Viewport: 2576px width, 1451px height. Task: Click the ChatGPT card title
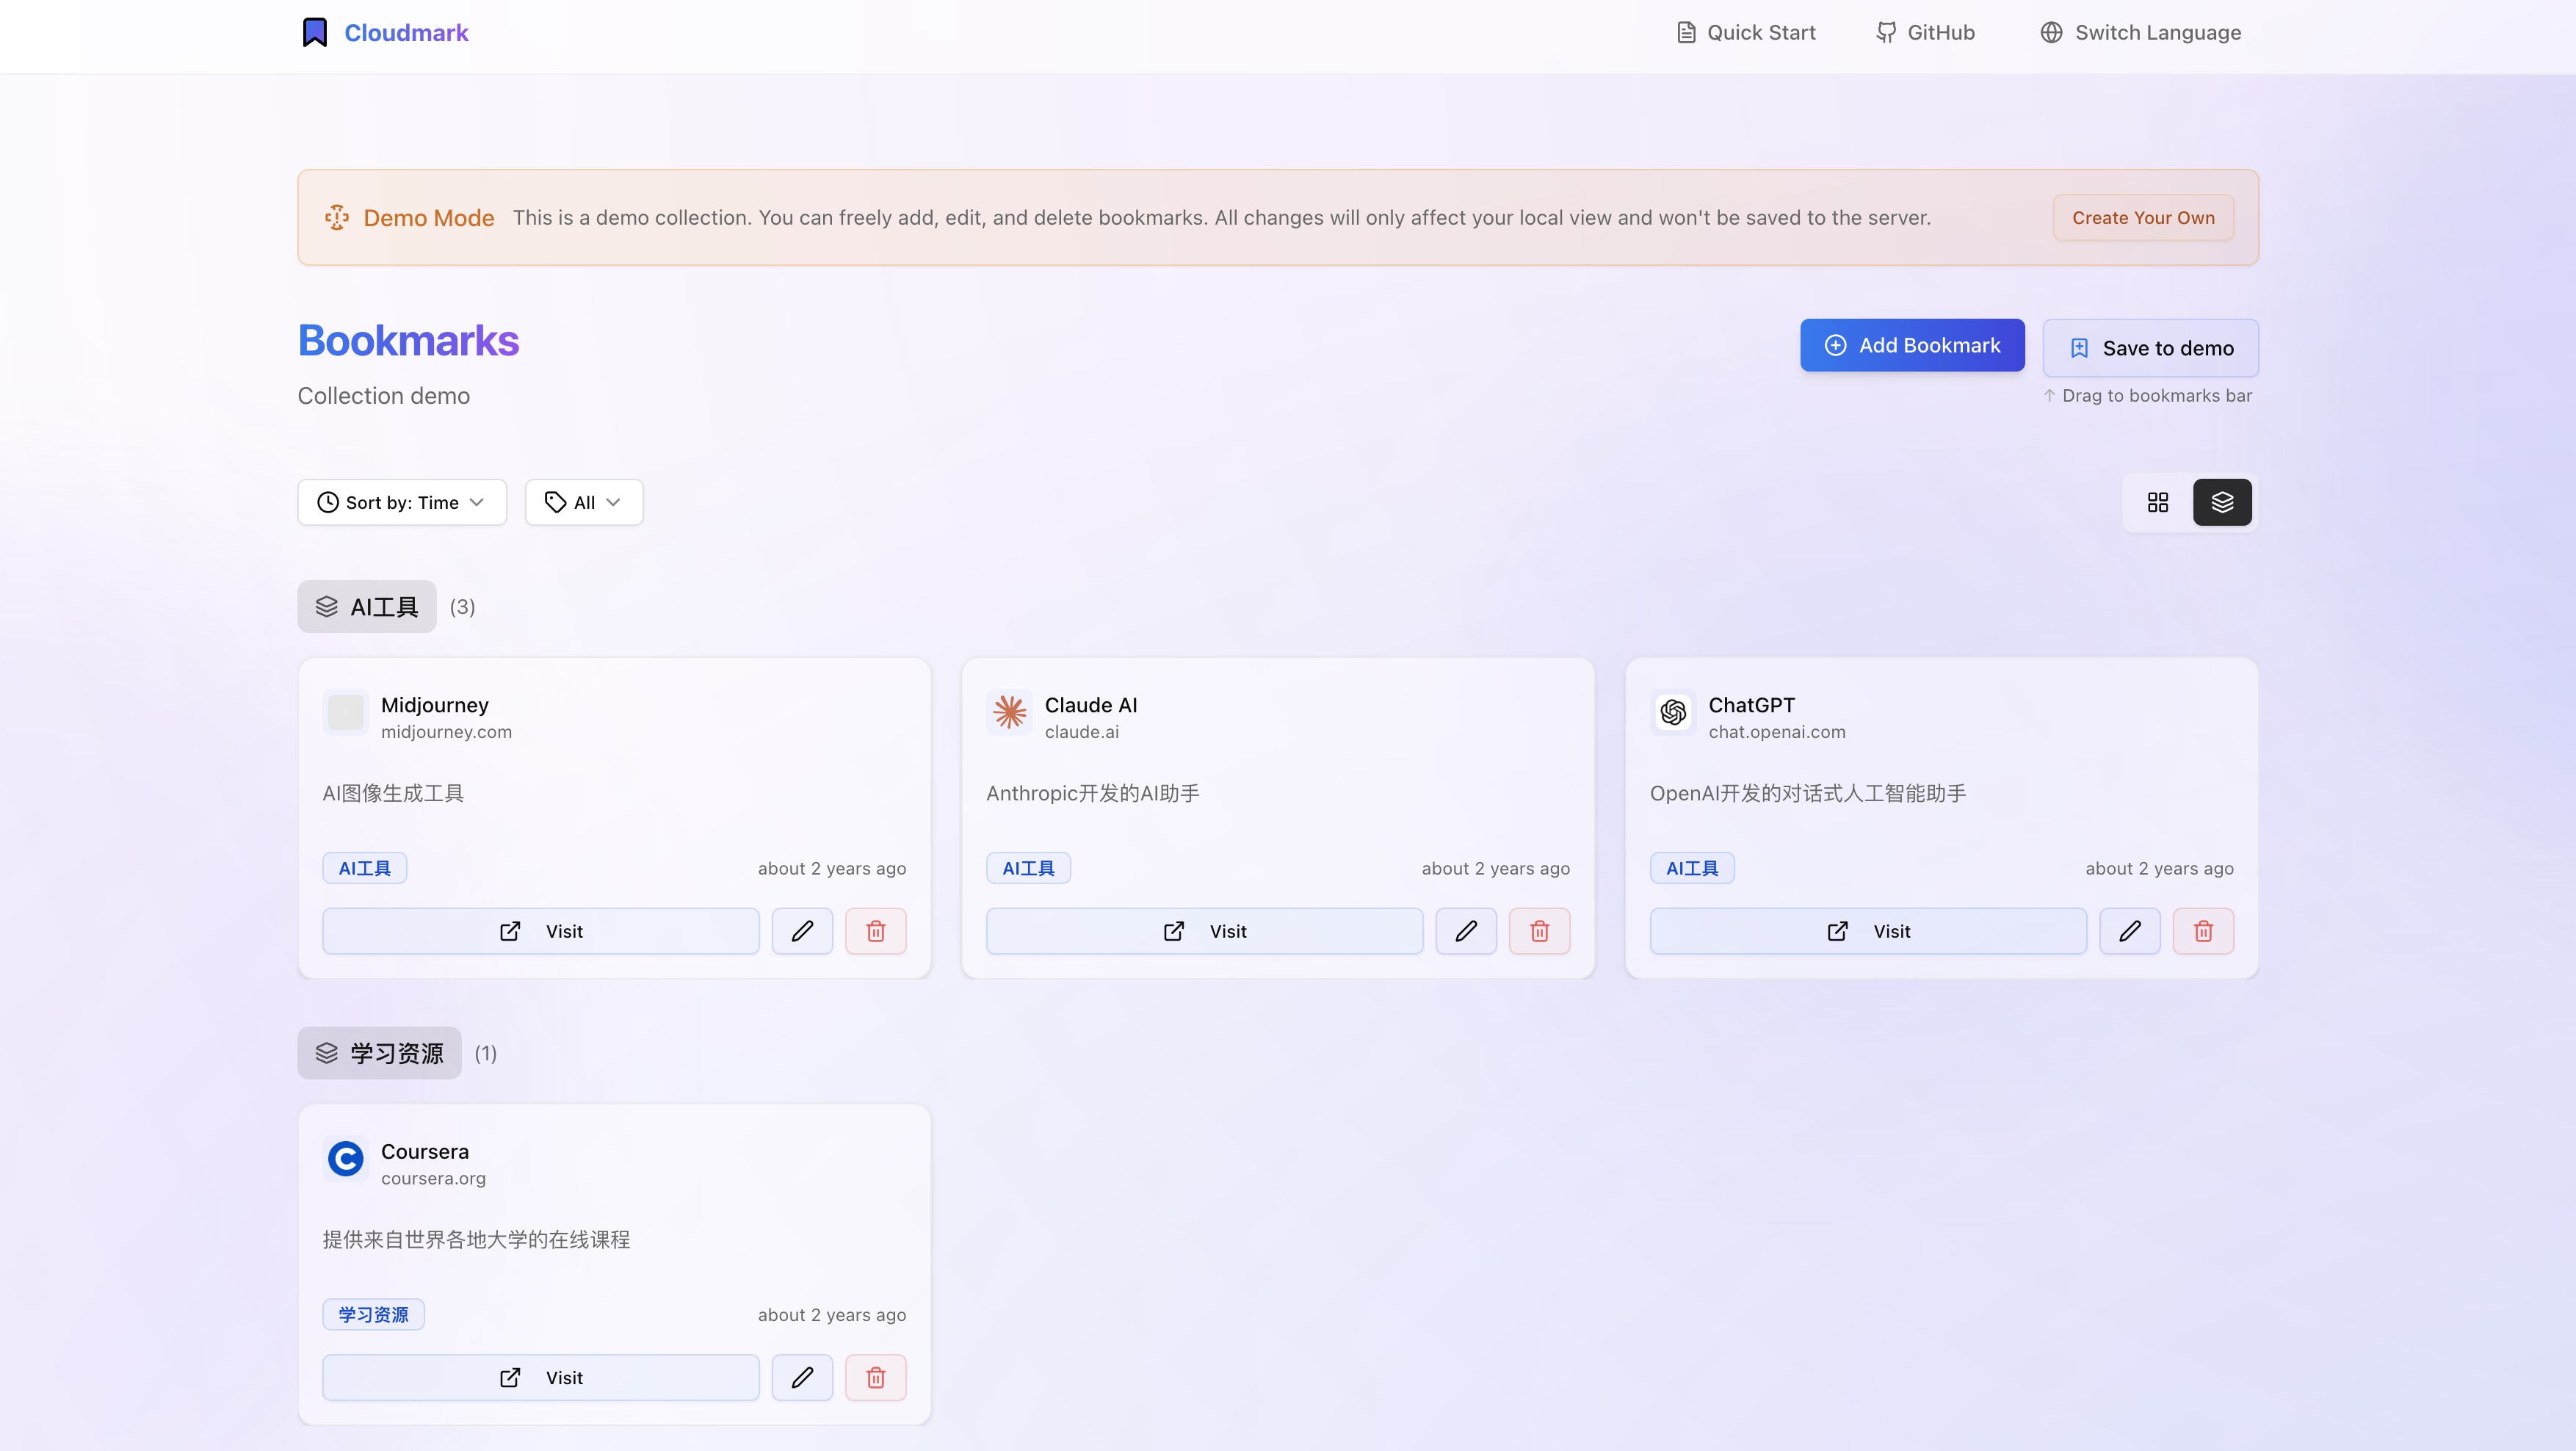1751,705
